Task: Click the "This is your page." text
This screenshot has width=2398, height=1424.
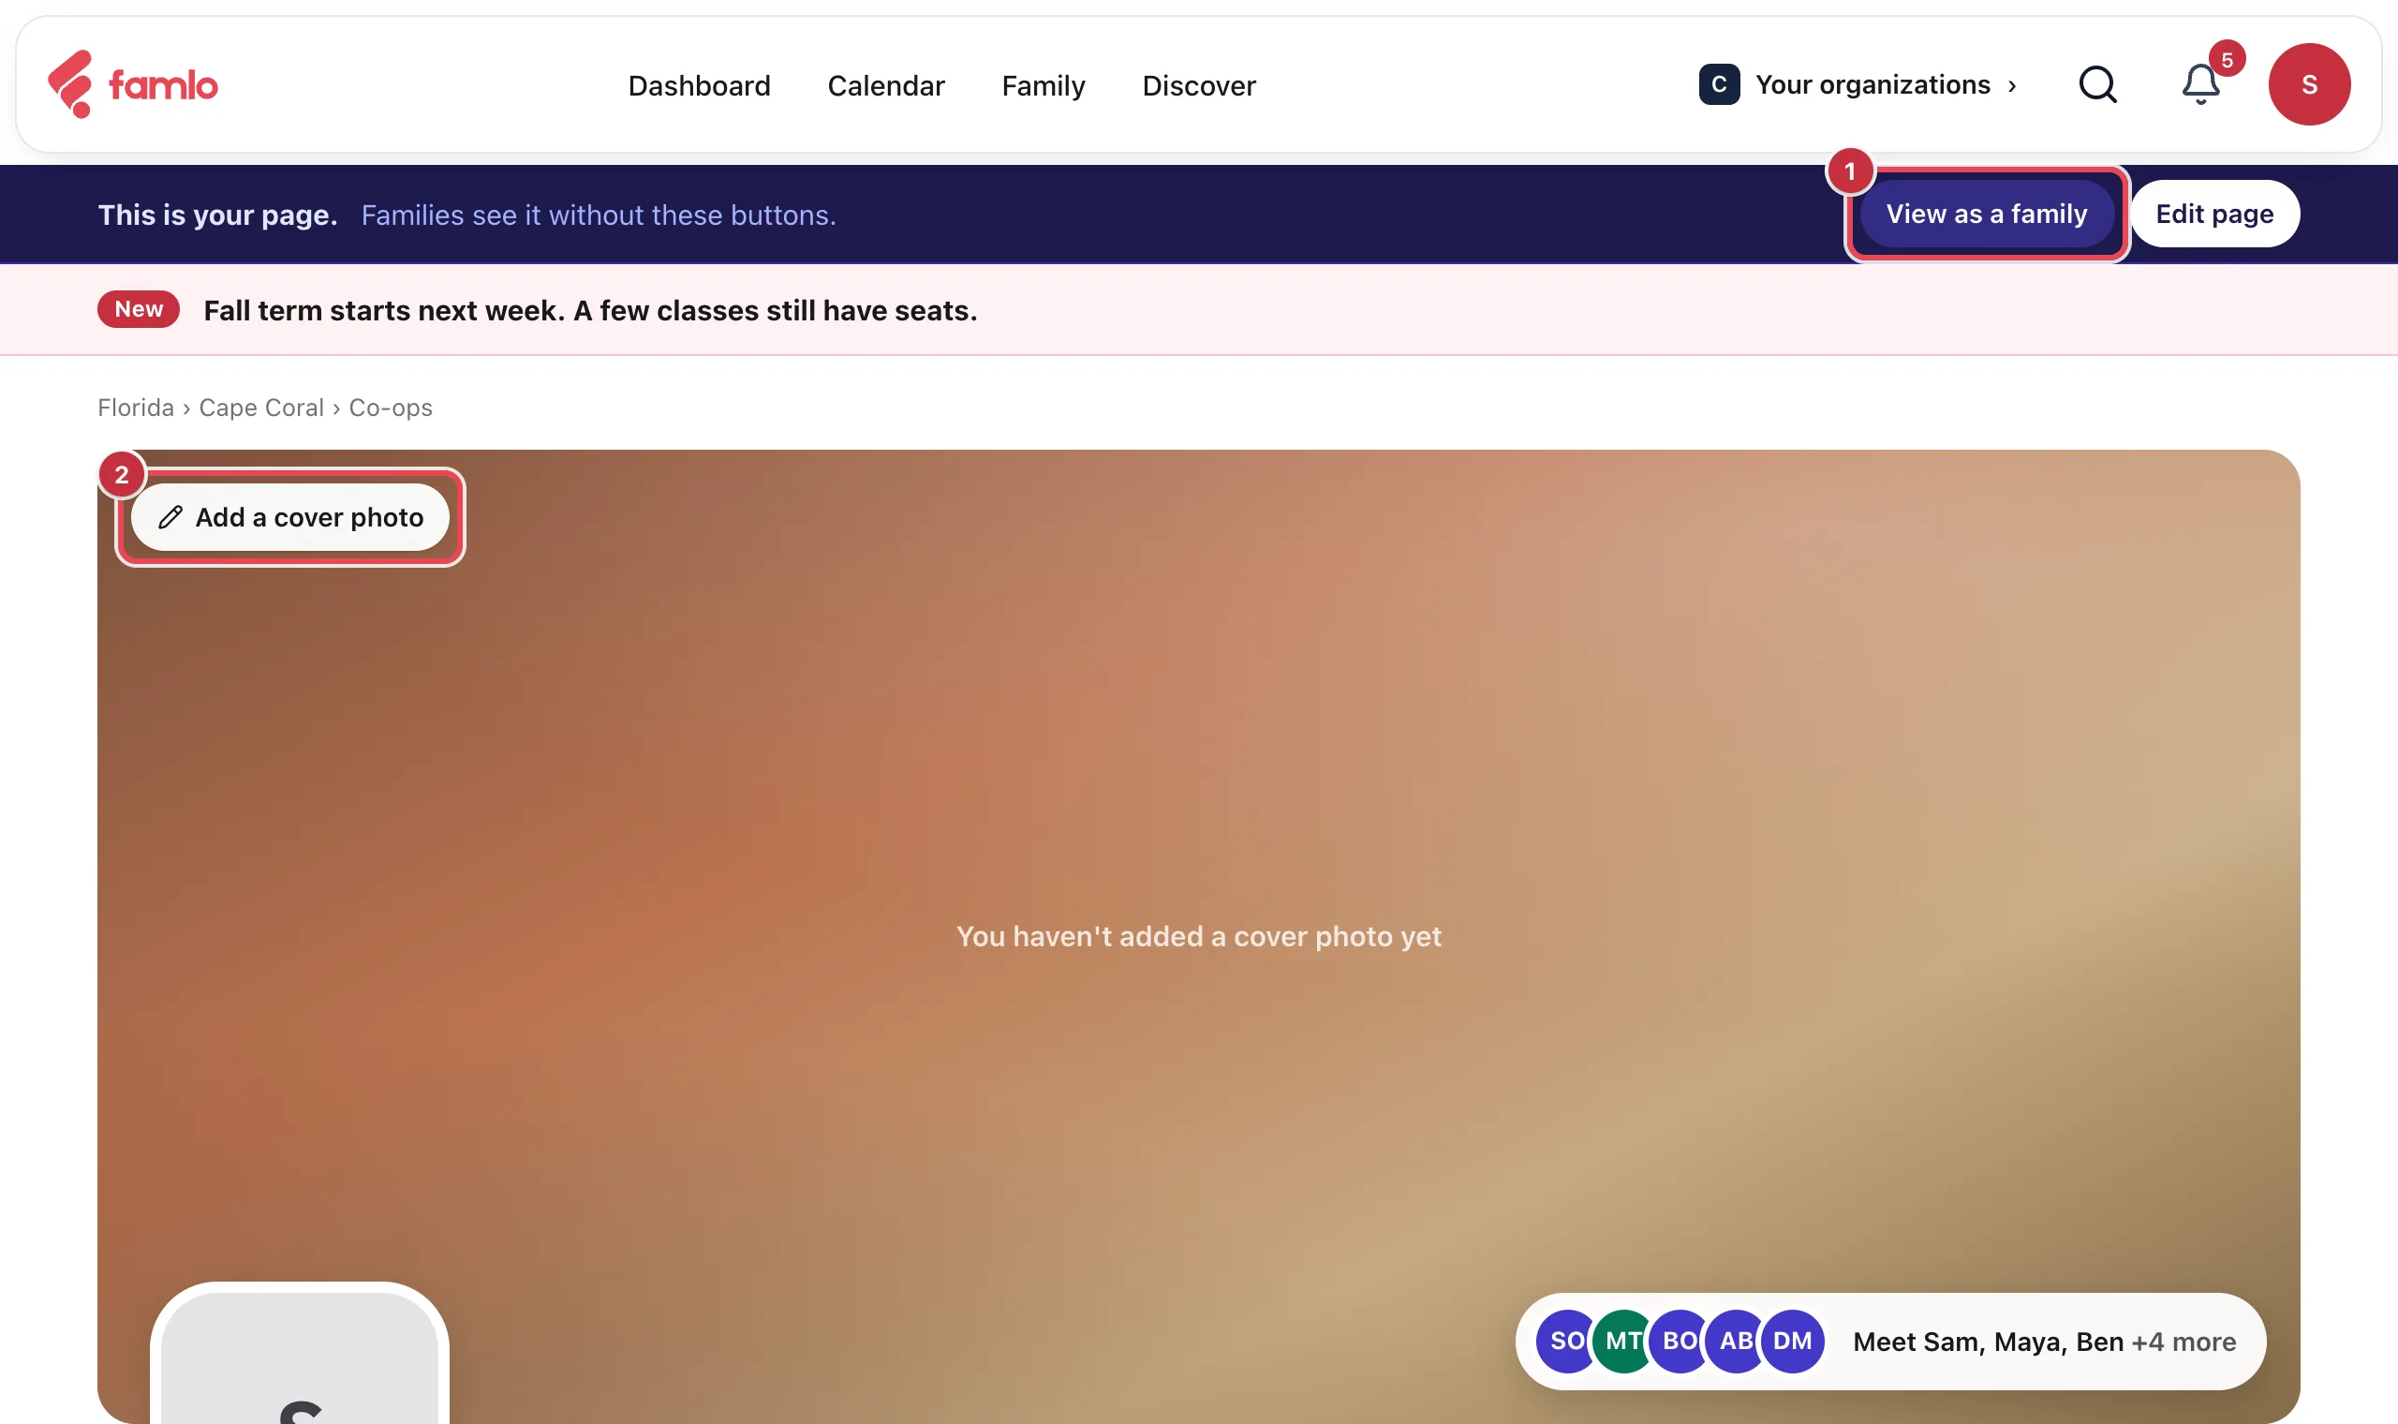Action: click(x=217, y=215)
